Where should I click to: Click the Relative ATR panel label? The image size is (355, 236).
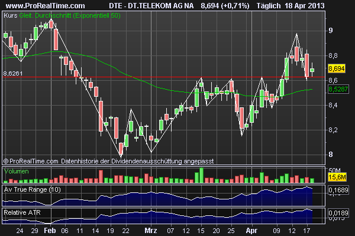(x=22, y=212)
